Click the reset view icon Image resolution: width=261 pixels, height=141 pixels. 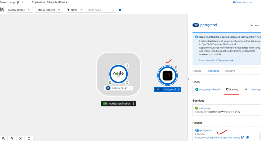coord(29,138)
